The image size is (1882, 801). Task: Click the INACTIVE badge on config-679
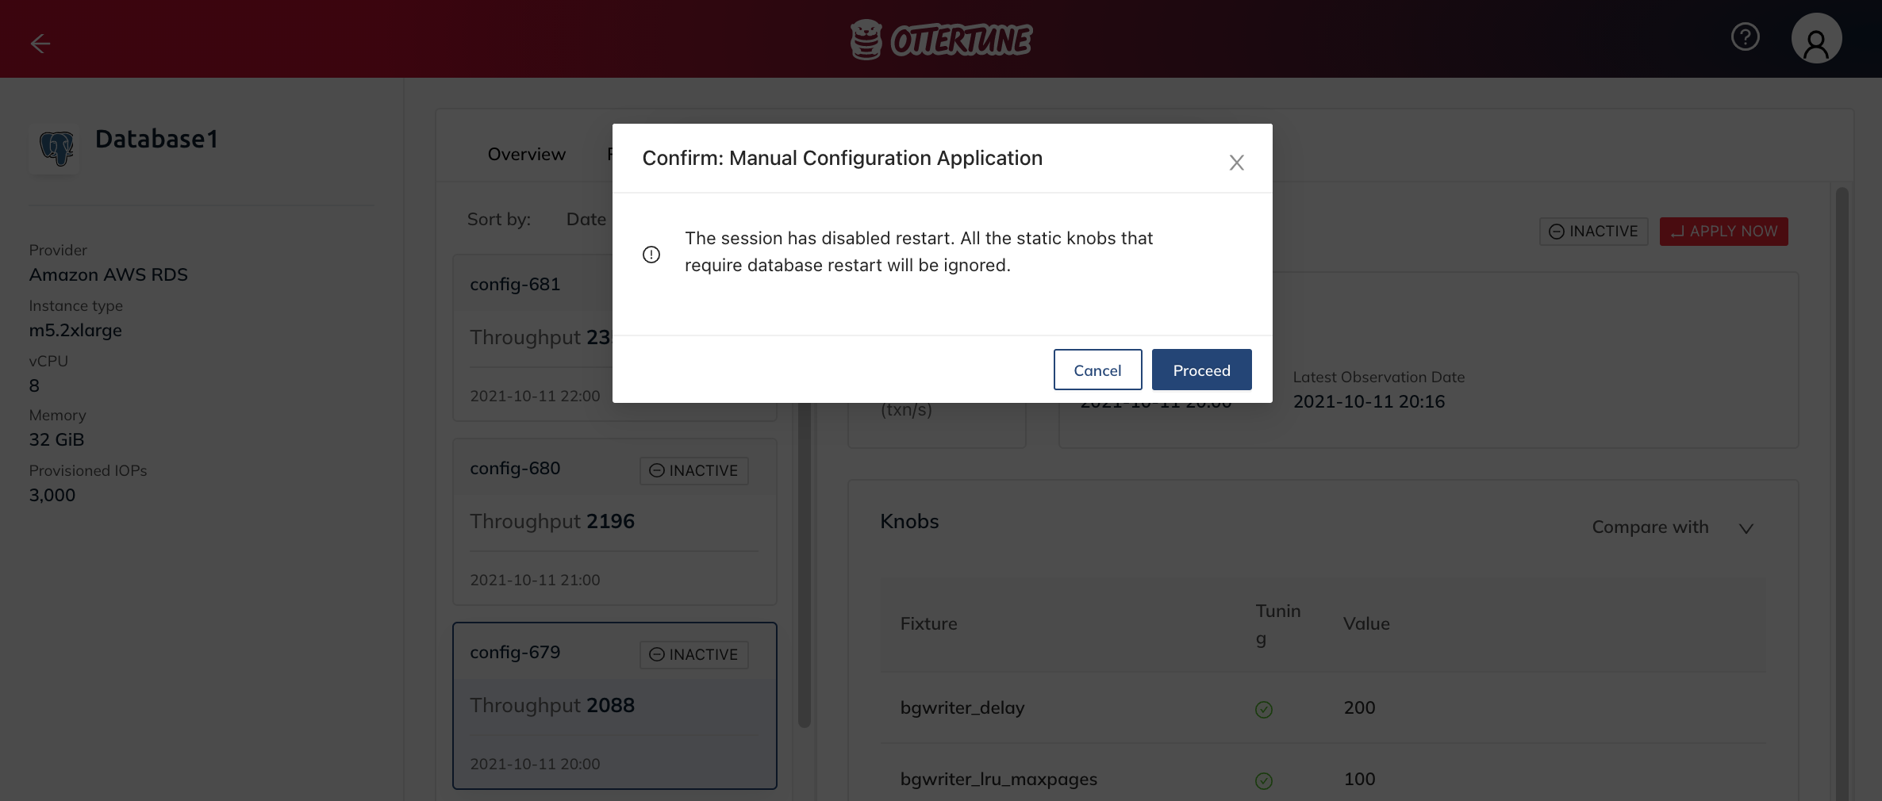pos(694,655)
